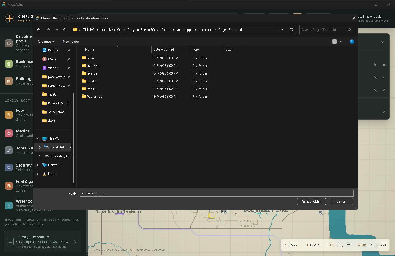
Task: Jump to common in the address breadcrumb
Action: coord(205,30)
